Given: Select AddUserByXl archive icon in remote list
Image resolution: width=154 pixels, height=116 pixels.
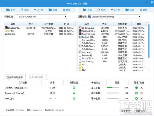Looking at the screenshot, I should point(80,31).
